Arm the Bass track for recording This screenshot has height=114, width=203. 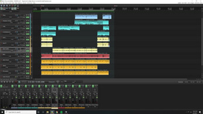point(2,54)
